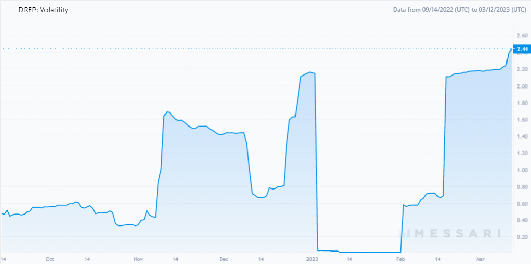Screen dimensions: 531x264
Task: Click the 2.60 y-axis label
Action: (522, 36)
